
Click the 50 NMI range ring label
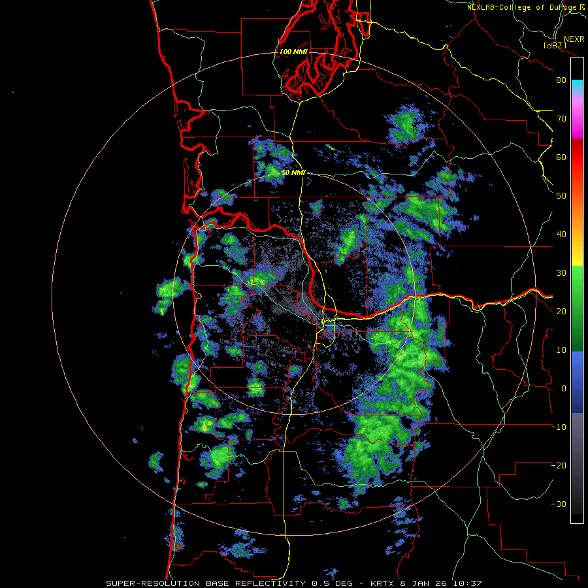293,173
